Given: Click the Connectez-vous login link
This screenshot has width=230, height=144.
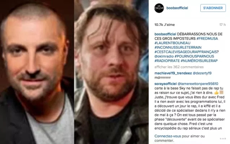Looking at the screenshot, I should (x=168, y=136).
